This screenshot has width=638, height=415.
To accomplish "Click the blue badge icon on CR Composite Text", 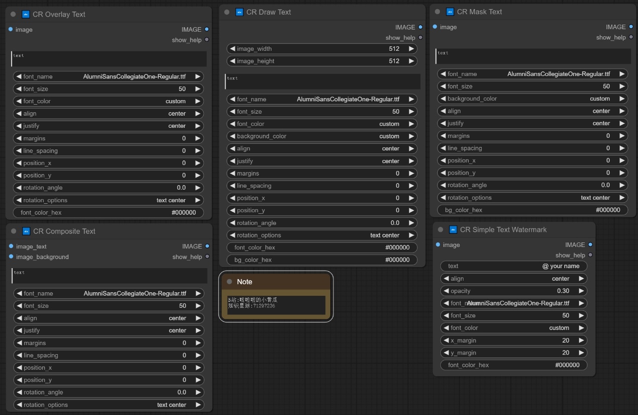I will pyautogui.click(x=27, y=231).
